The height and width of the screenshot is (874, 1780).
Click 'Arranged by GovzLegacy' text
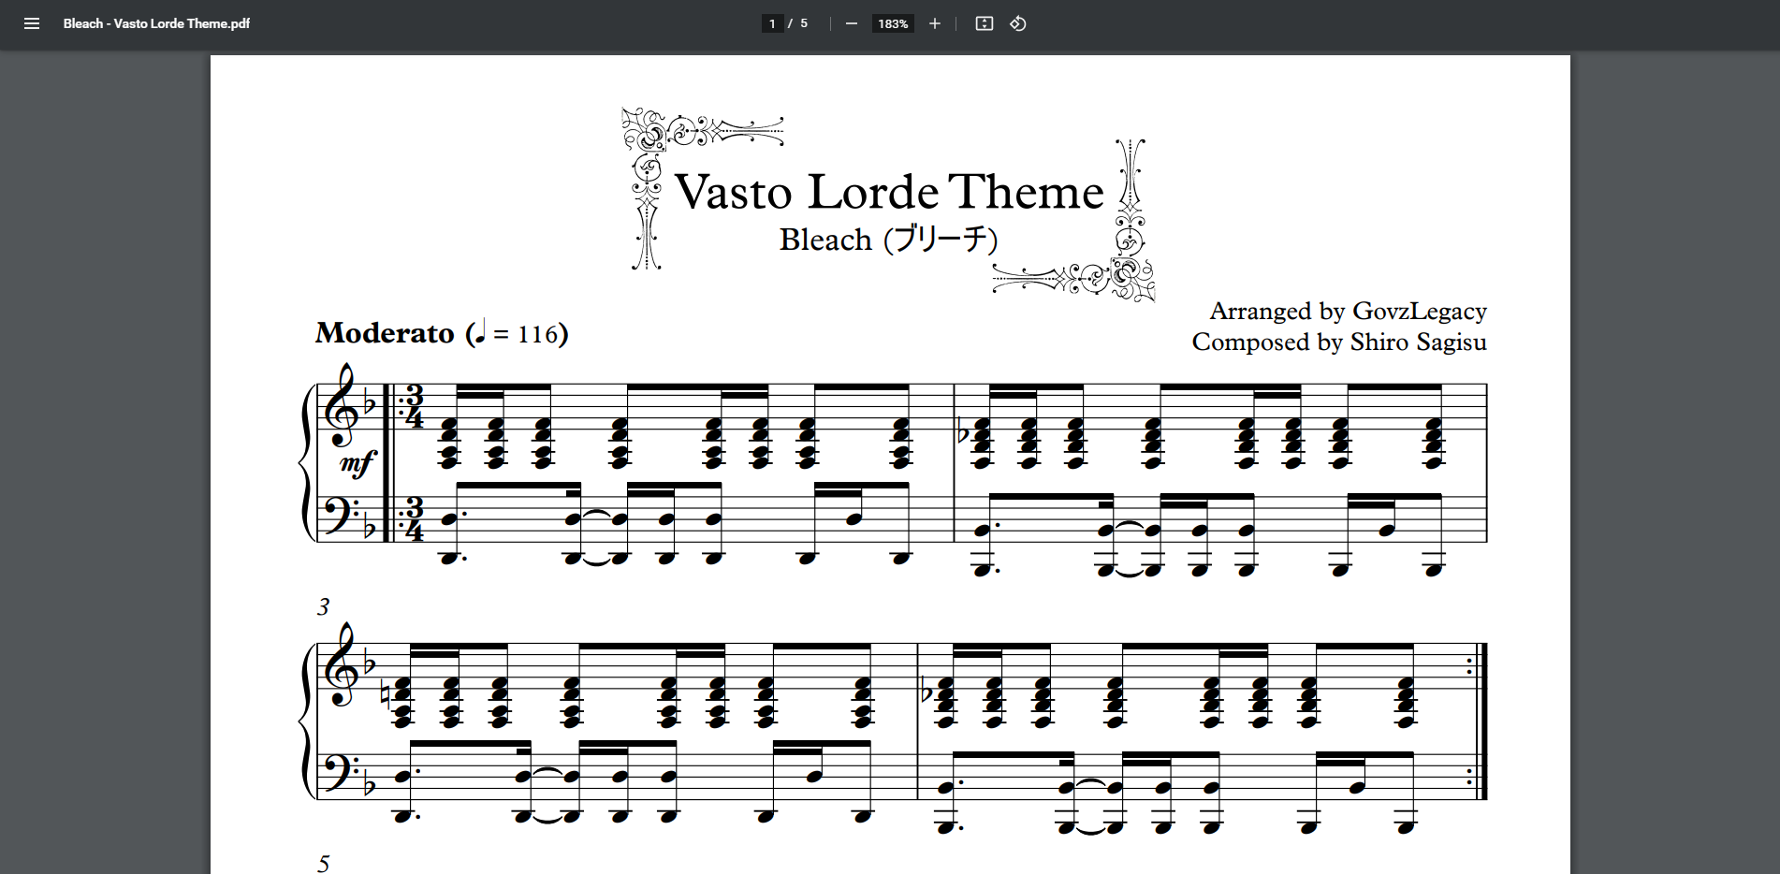[x=1348, y=311]
